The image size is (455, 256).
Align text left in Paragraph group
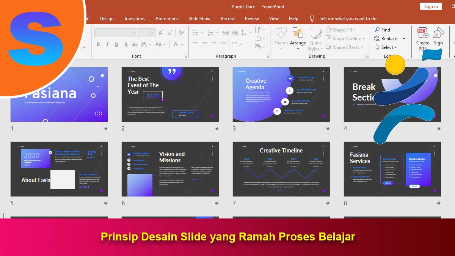tap(195, 44)
